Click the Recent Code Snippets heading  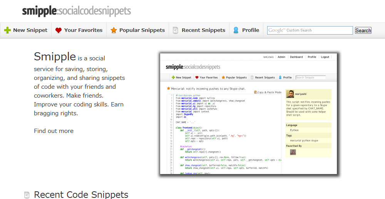(81, 195)
